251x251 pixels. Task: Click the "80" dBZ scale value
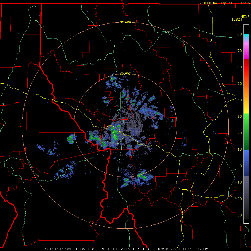[240, 34]
